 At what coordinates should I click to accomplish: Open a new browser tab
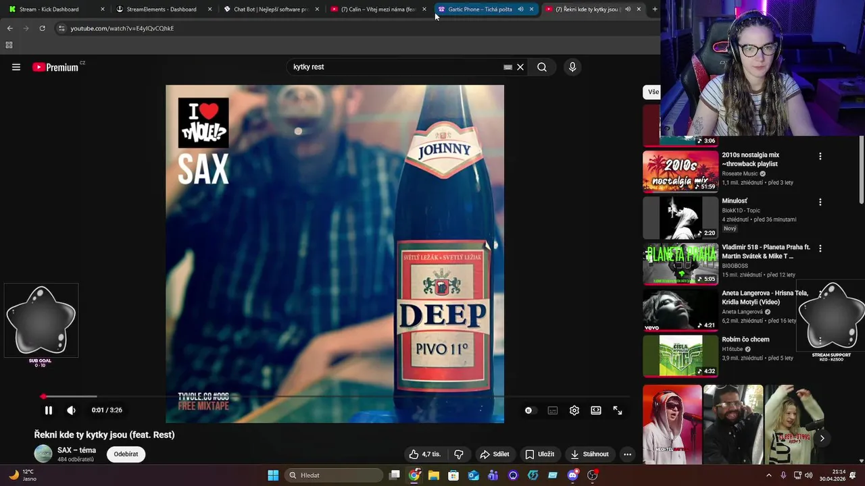tap(654, 9)
